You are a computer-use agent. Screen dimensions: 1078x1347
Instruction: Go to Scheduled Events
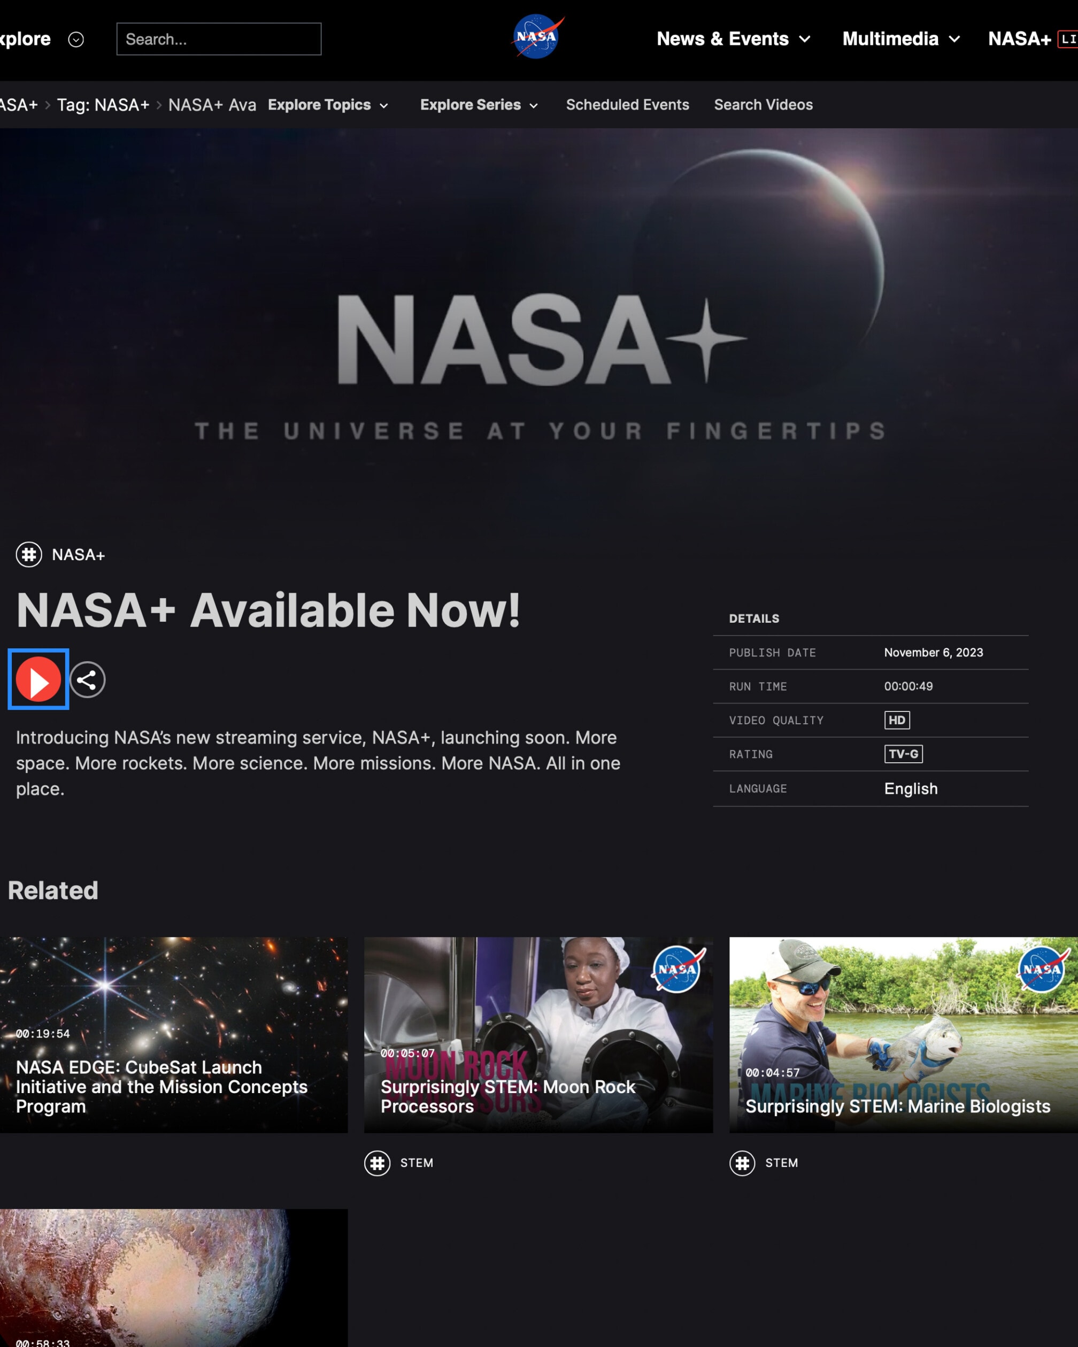627,105
